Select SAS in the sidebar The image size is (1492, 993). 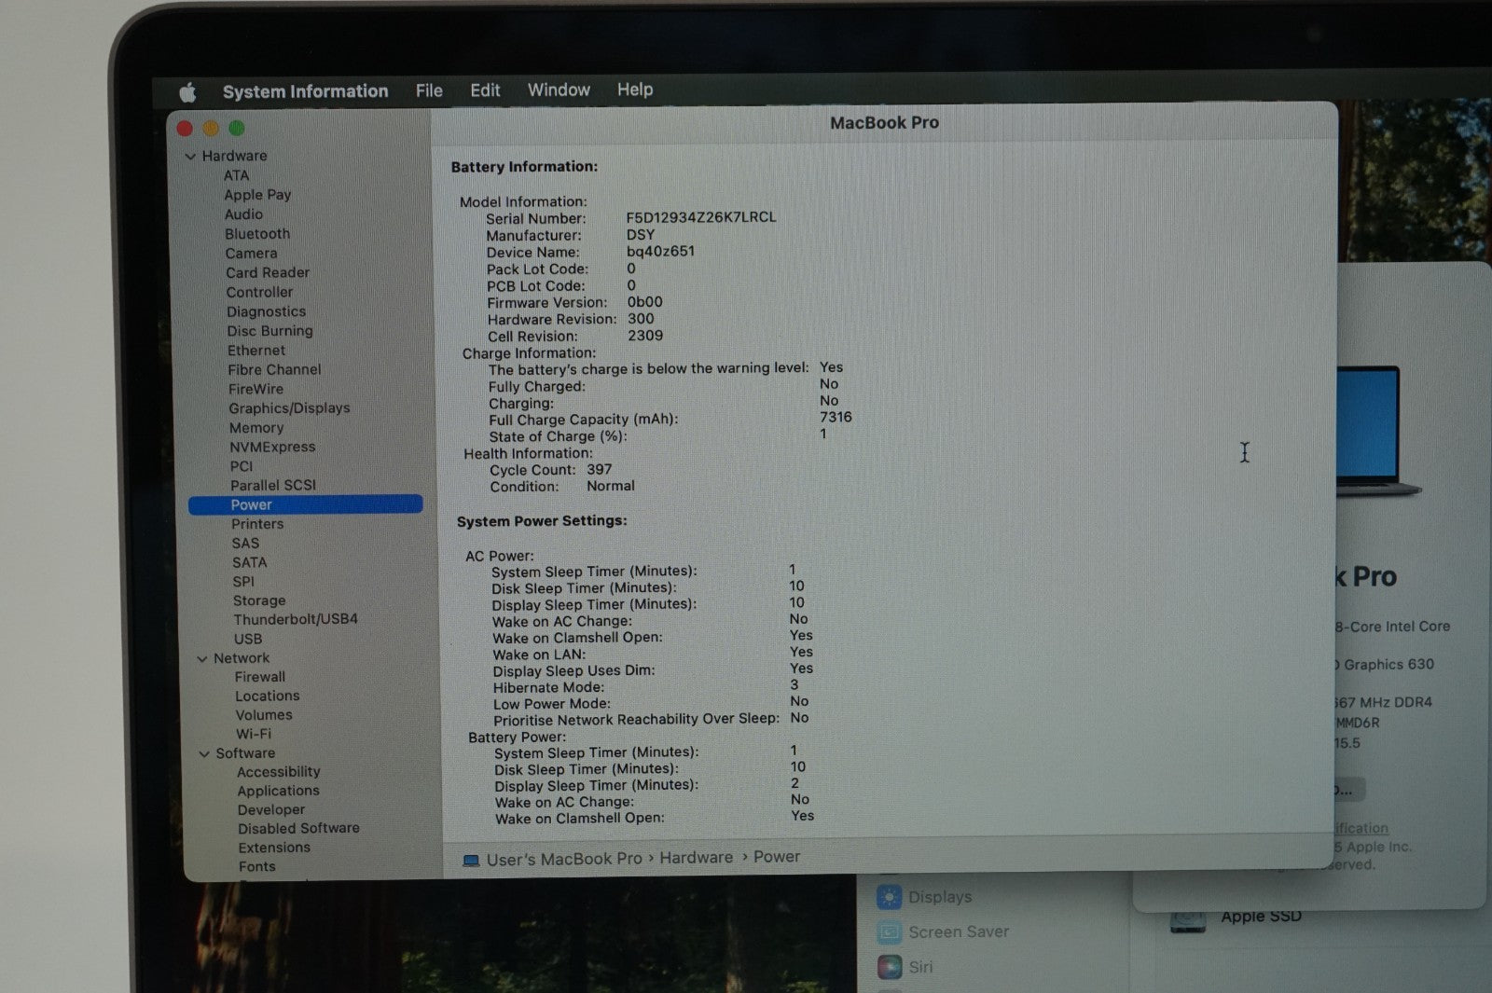pyautogui.click(x=245, y=544)
